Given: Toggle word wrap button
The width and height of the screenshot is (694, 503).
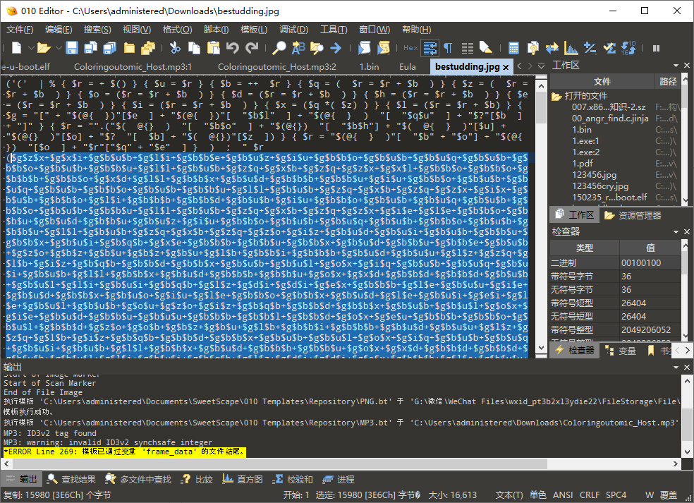Looking at the screenshot, I should coord(430,48).
